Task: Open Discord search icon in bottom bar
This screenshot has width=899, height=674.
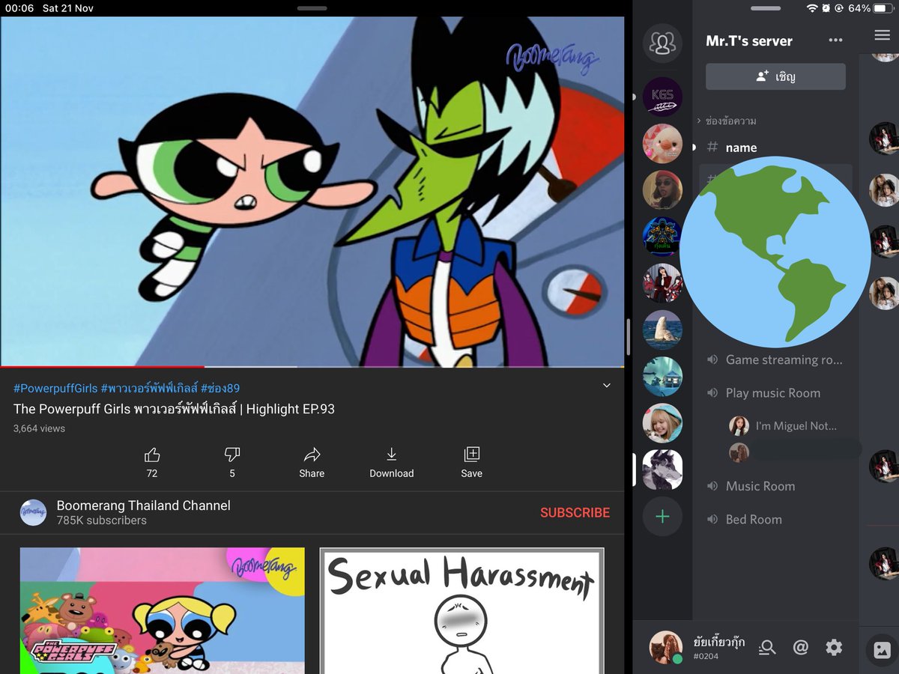Action: 766,648
